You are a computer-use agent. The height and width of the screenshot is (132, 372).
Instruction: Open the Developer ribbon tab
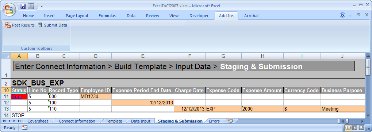coord(199,16)
